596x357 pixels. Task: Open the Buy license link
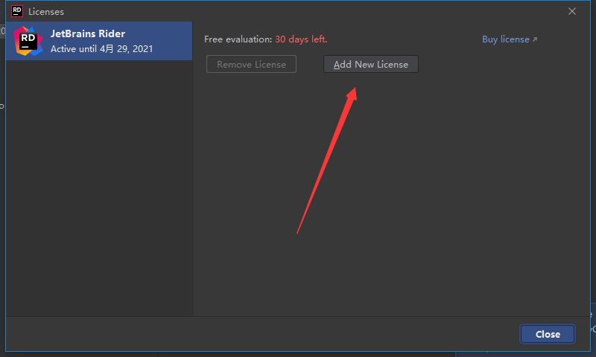510,39
